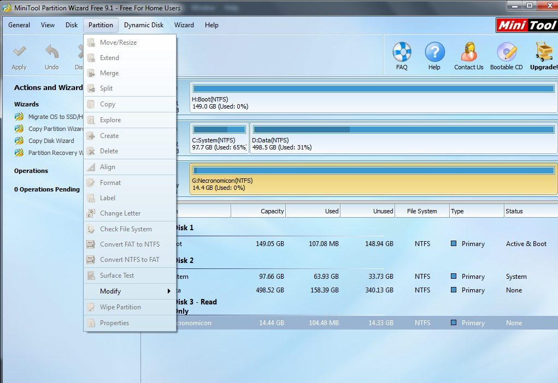Open the Disk menu
The width and height of the screenshot is (558, 383).
tap(72, 25)
